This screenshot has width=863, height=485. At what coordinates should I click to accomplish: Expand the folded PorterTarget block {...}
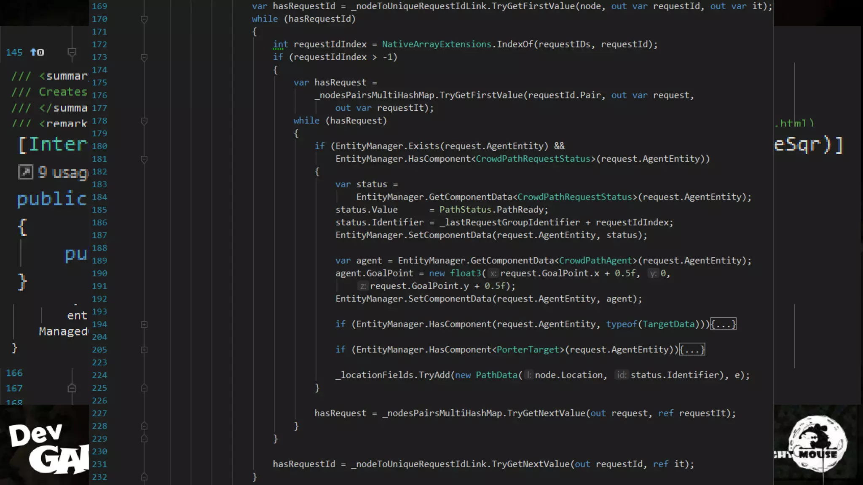[x=692, y=349]
